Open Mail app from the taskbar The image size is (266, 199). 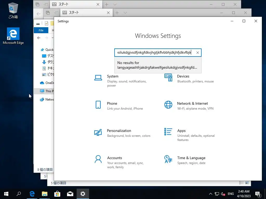click(x=70, y=194)
